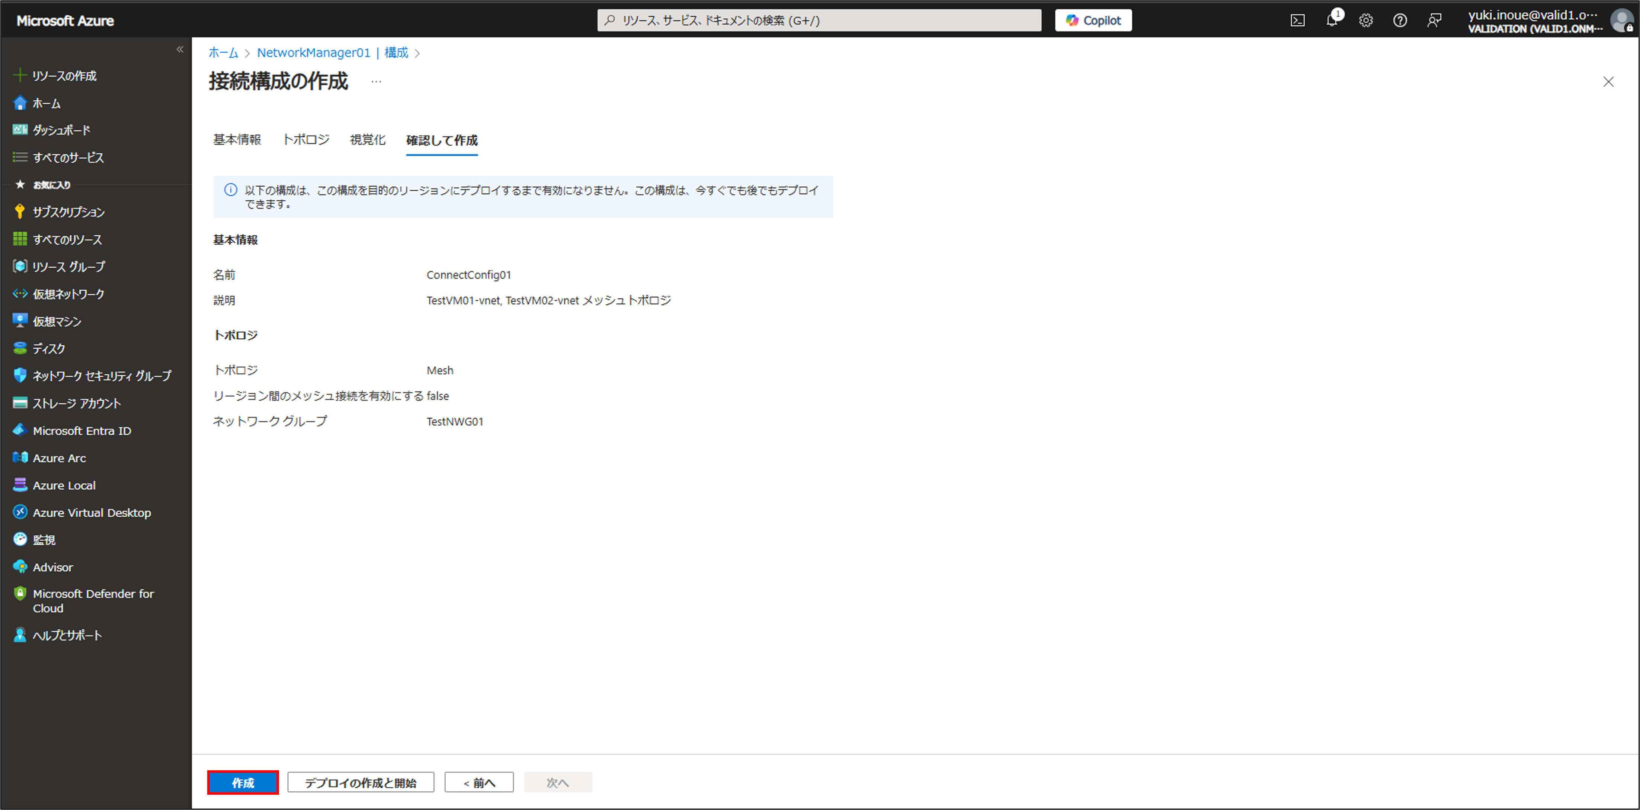Screen dimensions: 1640x810
Task: Switch to 基本情報 tab
Action: [x=237, y=140]
